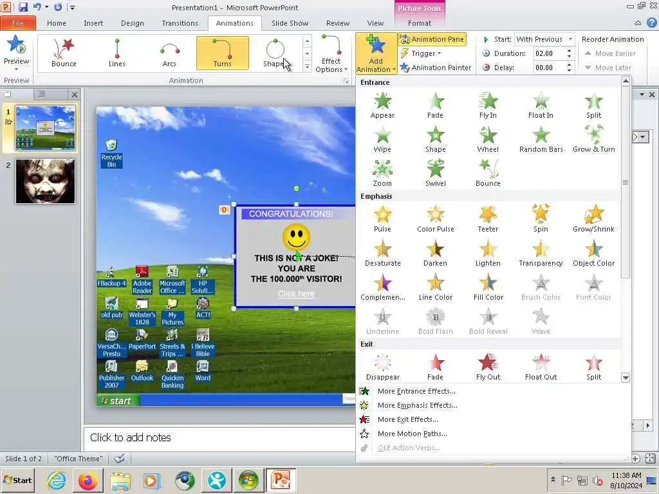Toggle the Animation Pane button
The height and width of the screenshot is (494, 659).
click(432, 39)
